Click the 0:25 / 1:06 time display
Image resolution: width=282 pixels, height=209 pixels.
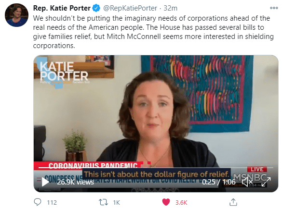coord(219,182)
